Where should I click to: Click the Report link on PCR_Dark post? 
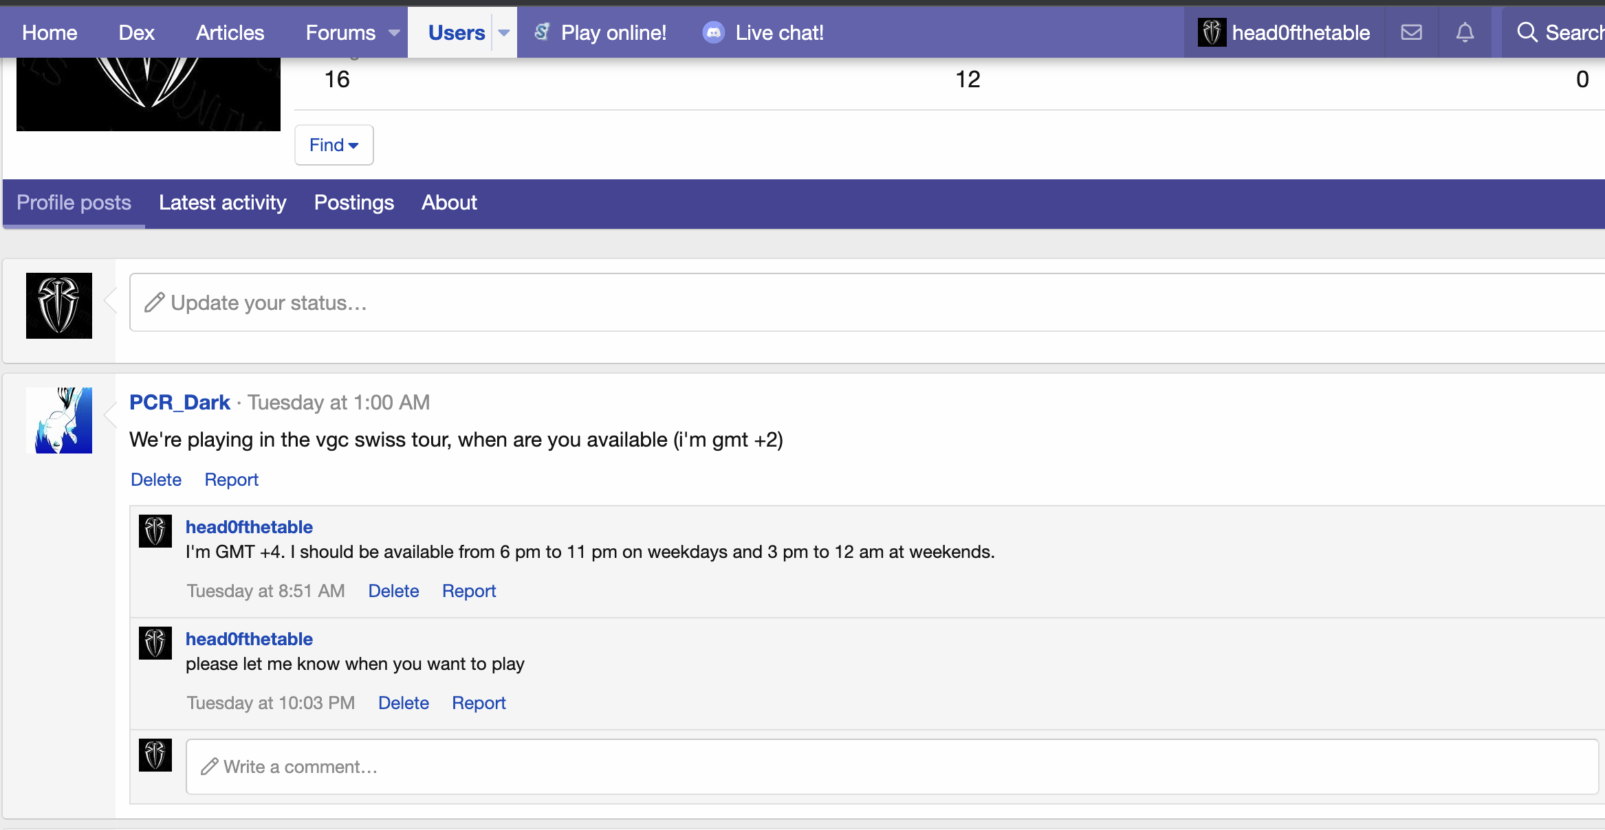231,480
